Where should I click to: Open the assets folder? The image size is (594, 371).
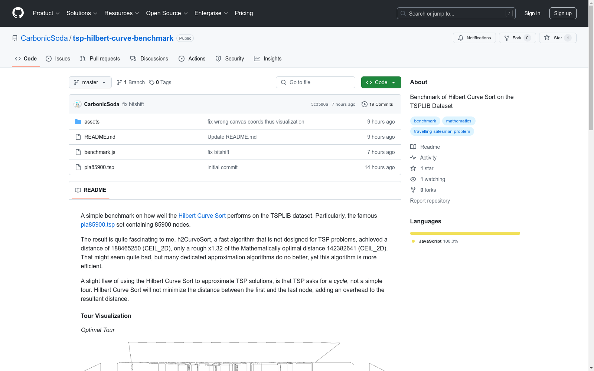click(x=92, y=122)
